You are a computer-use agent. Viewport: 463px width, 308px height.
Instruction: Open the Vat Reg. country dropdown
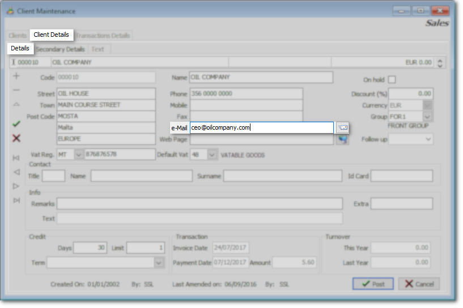78,155
